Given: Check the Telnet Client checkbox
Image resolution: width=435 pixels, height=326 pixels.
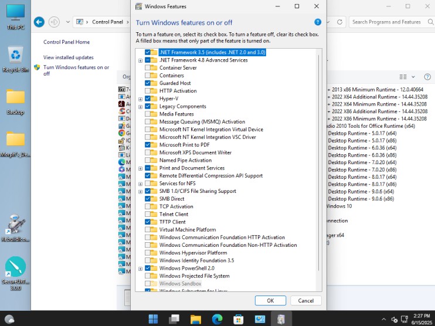Looking at the screenshot, I should [148, 214].
